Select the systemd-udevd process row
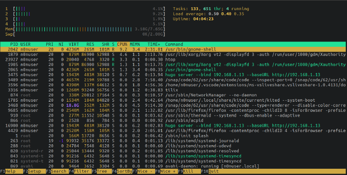This screenshot has height=175, width=347. coord(173,146)
